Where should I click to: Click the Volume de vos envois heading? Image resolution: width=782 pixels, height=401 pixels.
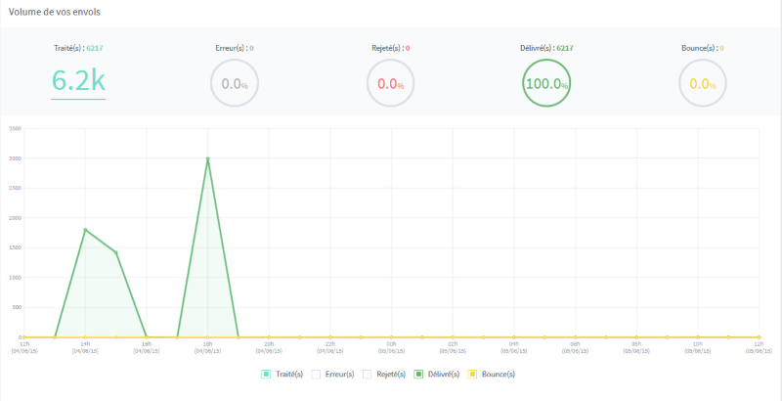(55, 13)
